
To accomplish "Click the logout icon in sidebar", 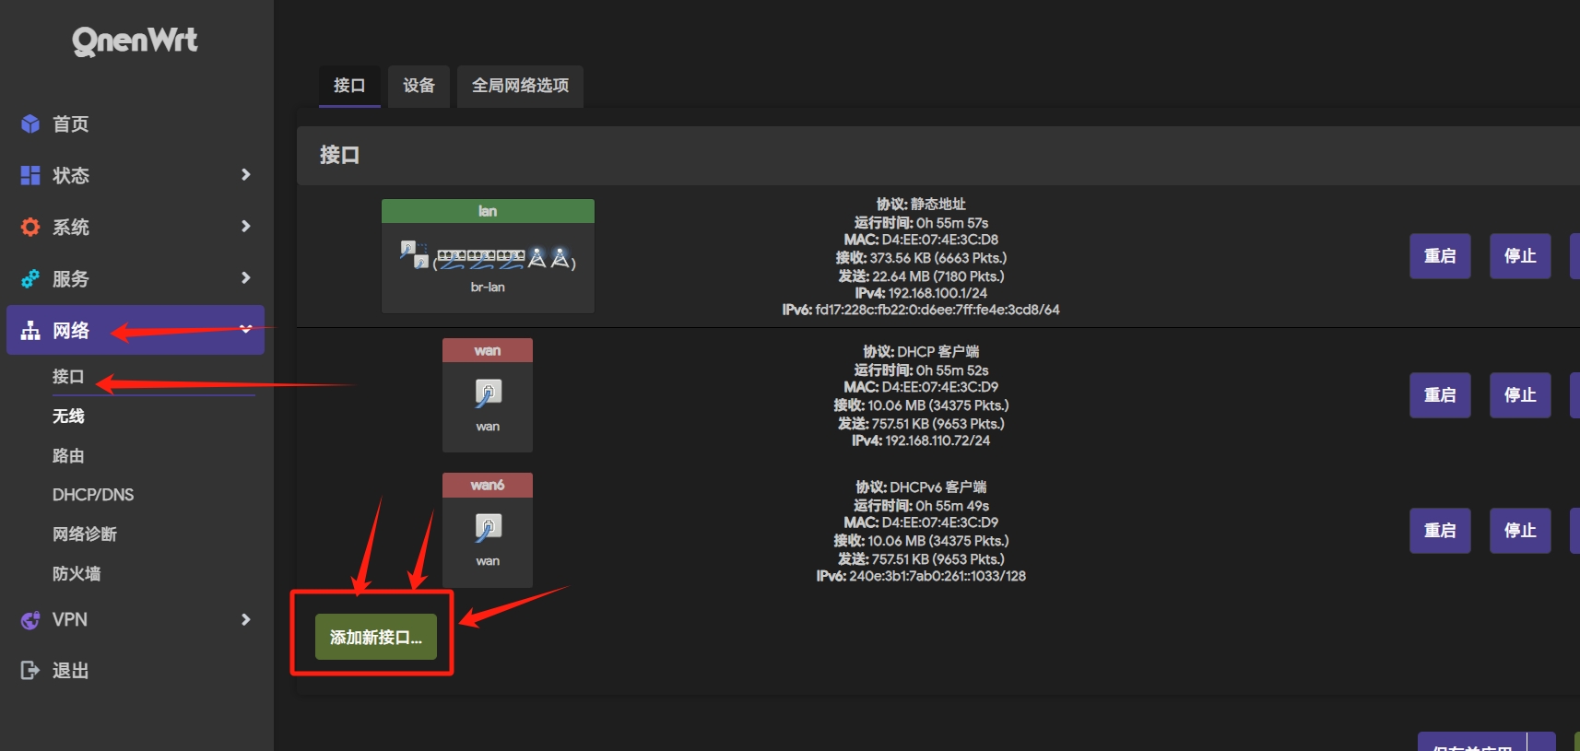I will point(30,671).
